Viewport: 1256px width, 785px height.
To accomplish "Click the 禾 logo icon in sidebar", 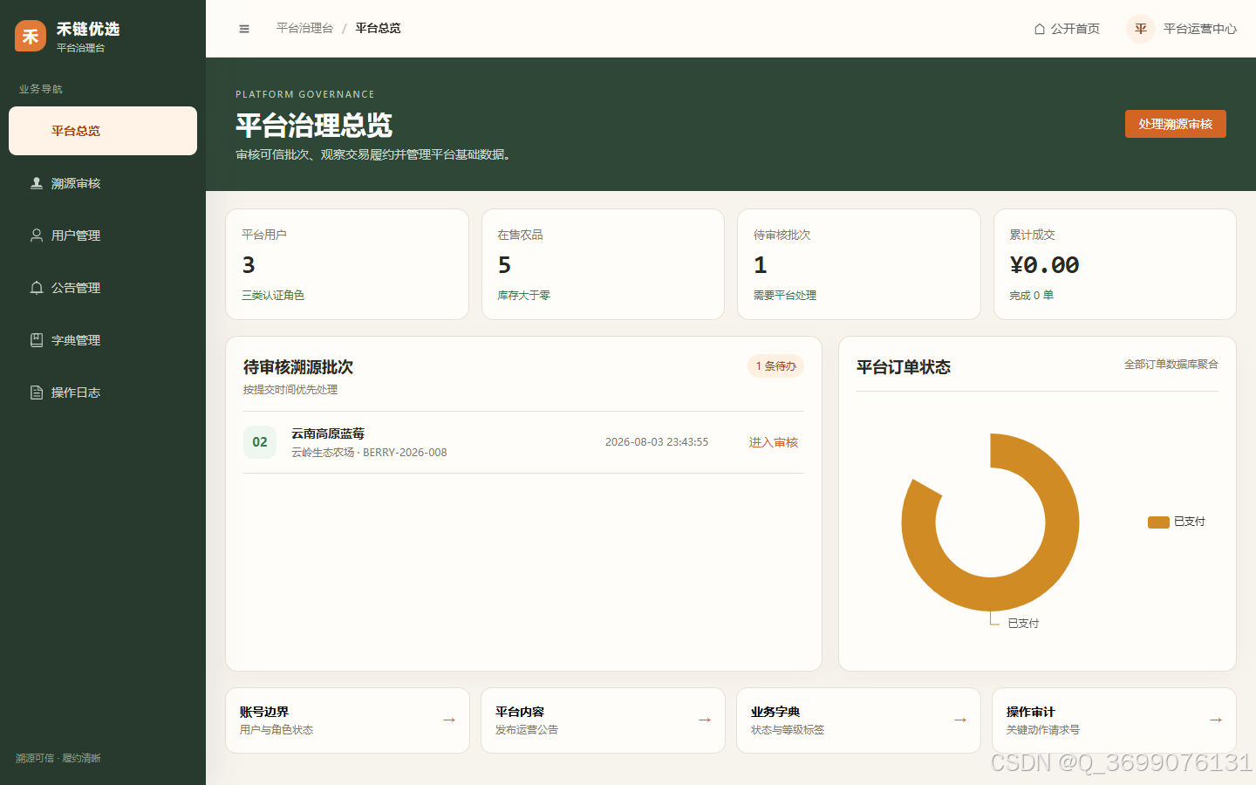I will 31,36.
